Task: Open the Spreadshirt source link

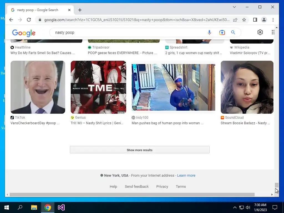Action: [176, 47]
